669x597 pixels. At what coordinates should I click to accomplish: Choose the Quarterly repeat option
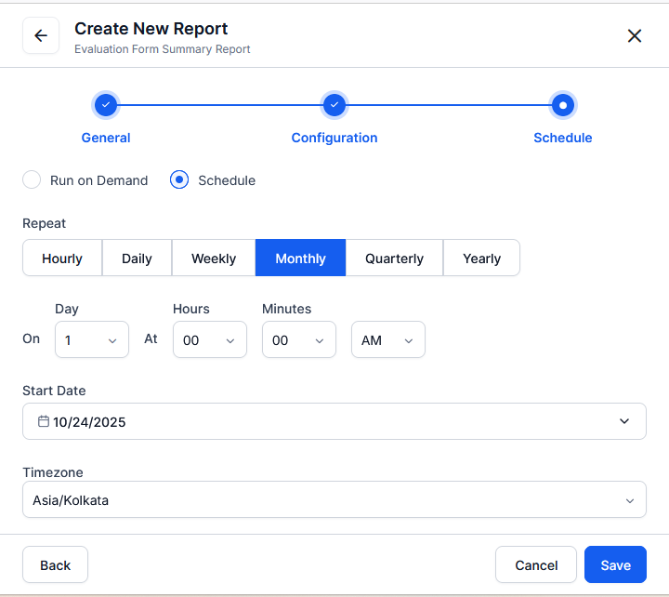(394, 259)
